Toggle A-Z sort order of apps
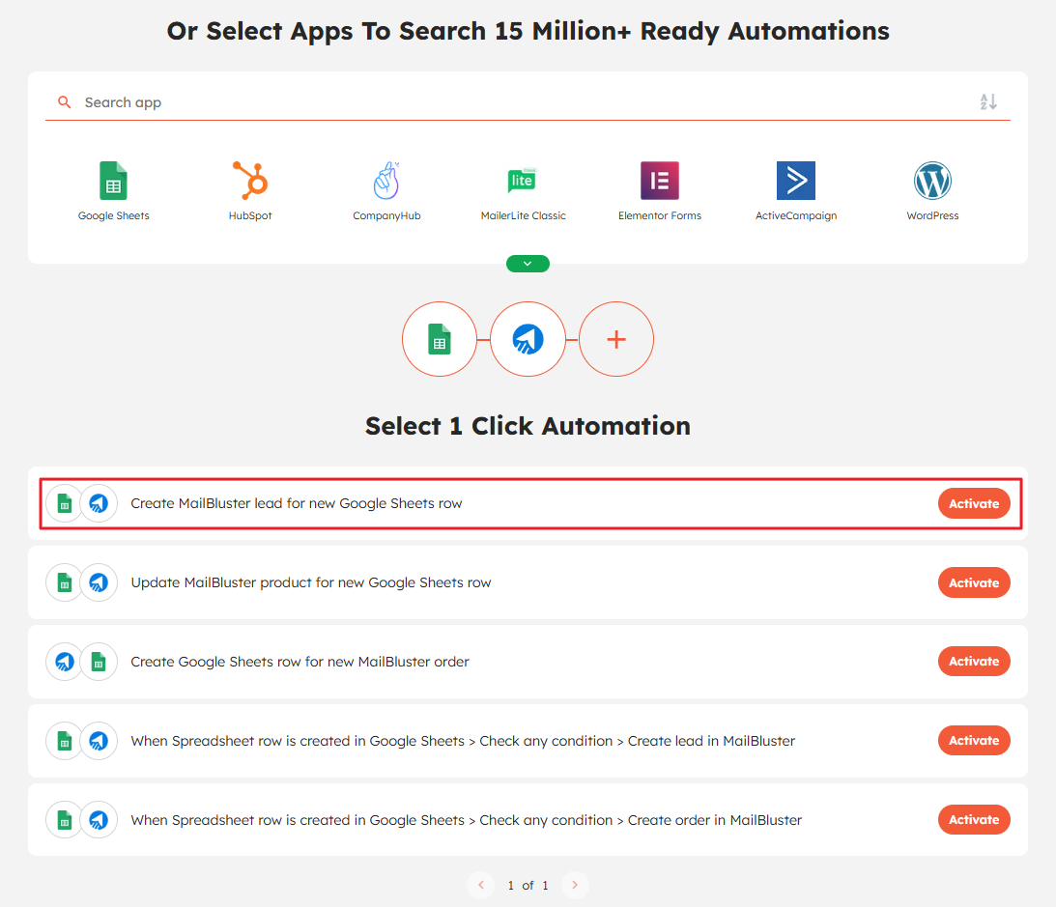This screenshot has height=907, width=1056. (988, 102)
